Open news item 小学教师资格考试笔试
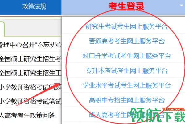 pos(31,101)
